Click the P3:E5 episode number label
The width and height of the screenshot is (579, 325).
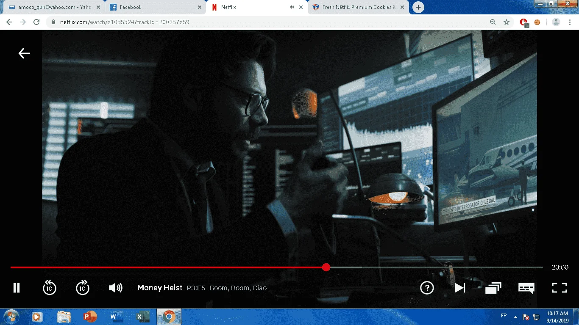(196, 288)
